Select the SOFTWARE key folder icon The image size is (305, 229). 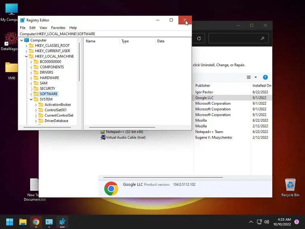(x=36, y=94)
